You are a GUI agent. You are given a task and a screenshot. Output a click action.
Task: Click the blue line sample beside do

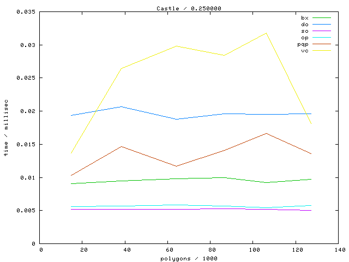click(322, 25)
